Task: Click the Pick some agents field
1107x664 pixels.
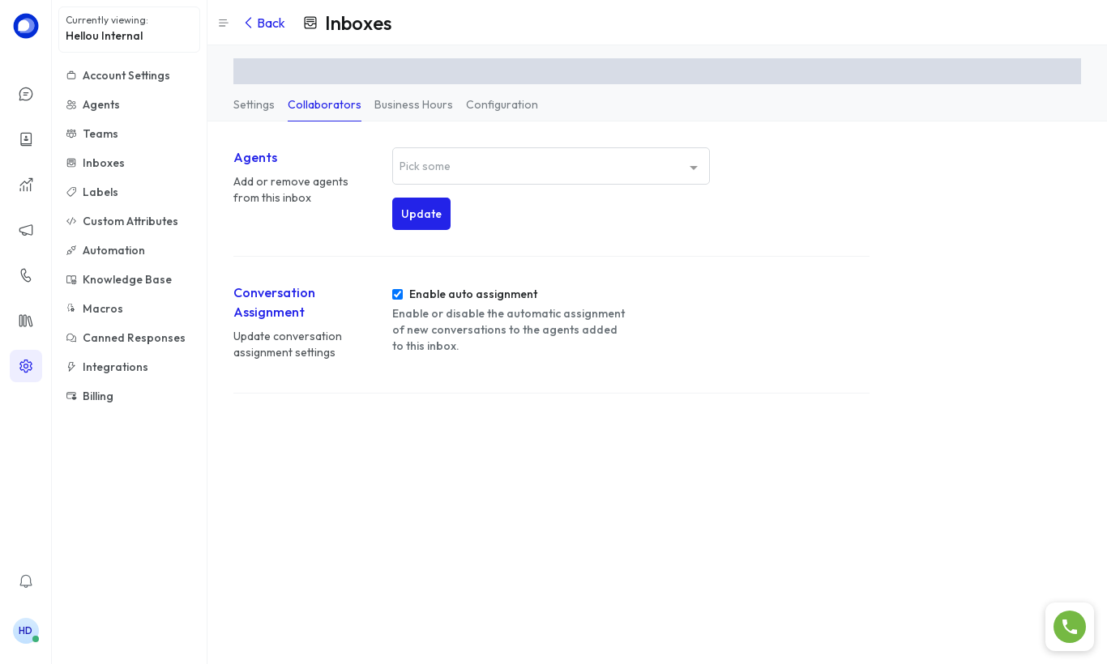Action: (551, 166)
